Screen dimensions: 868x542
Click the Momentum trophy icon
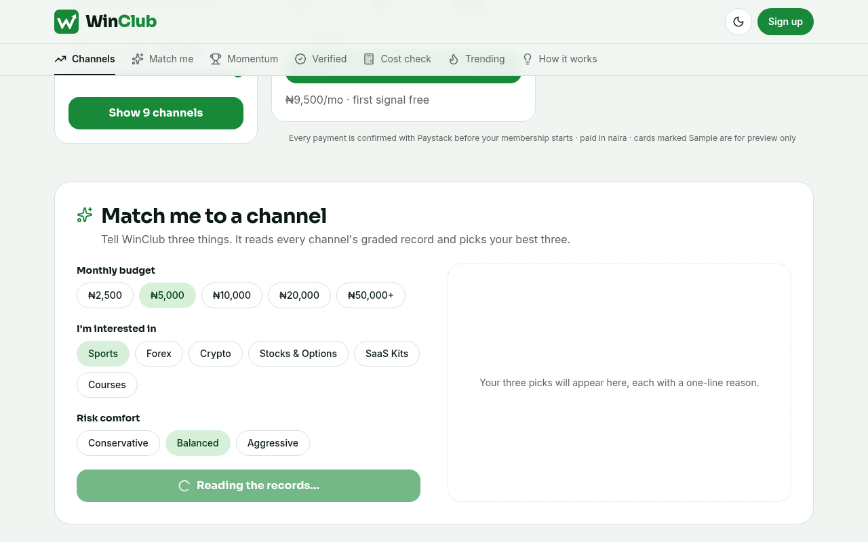pos(216,59)
